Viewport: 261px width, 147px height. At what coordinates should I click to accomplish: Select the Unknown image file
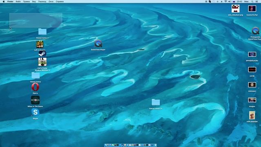(252, 85)
